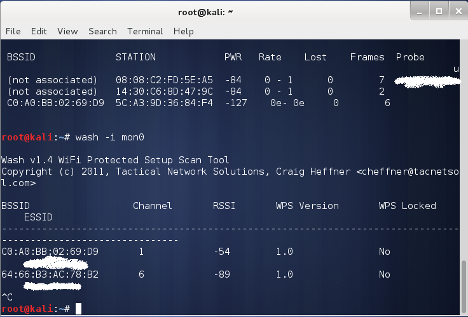Open the Help menu

pos(184,31)
